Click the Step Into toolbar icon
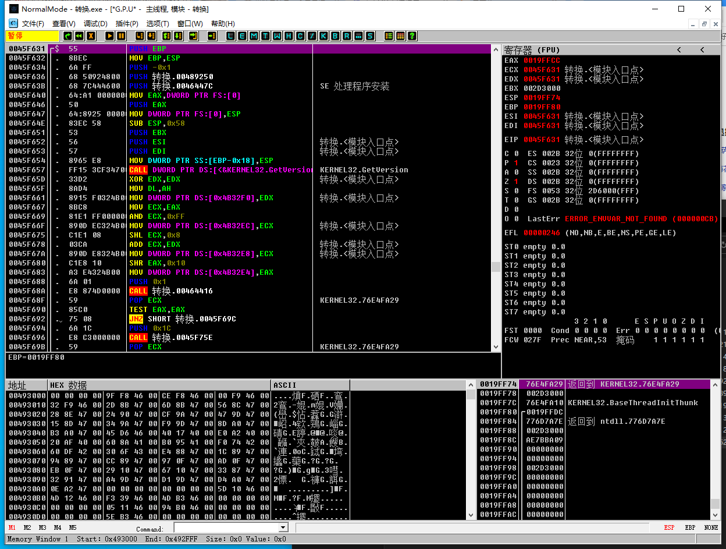This screenshot has width=726, height=549. pos(139,36)
